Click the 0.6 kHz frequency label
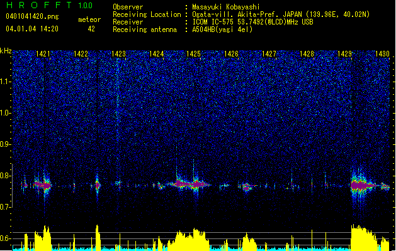Viewport: 396px width, 251px height. pos(6,238)
